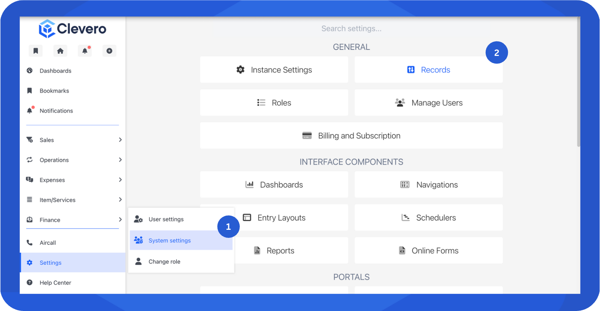Go to home via house icon
Image resolution: width=600 pixels, height=311 pixels.
tap(60, 51)
